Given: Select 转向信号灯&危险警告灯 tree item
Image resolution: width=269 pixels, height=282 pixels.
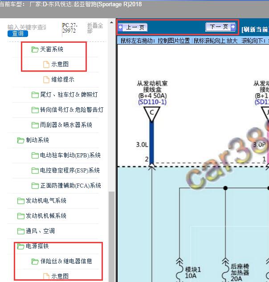Looking at the screenshot, I should [72, 110].
